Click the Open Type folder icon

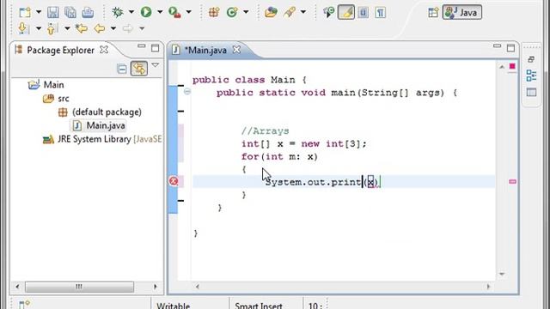tap(272, 13)
